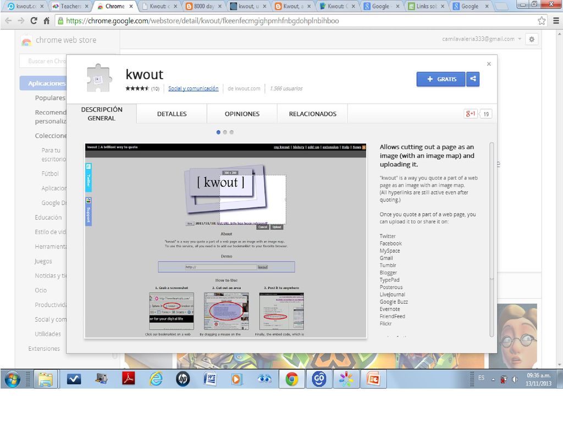This screenshot has height=422, width=563.
Task: Open Utilidades category in the sidebar
Action: (x=48, y=334)
